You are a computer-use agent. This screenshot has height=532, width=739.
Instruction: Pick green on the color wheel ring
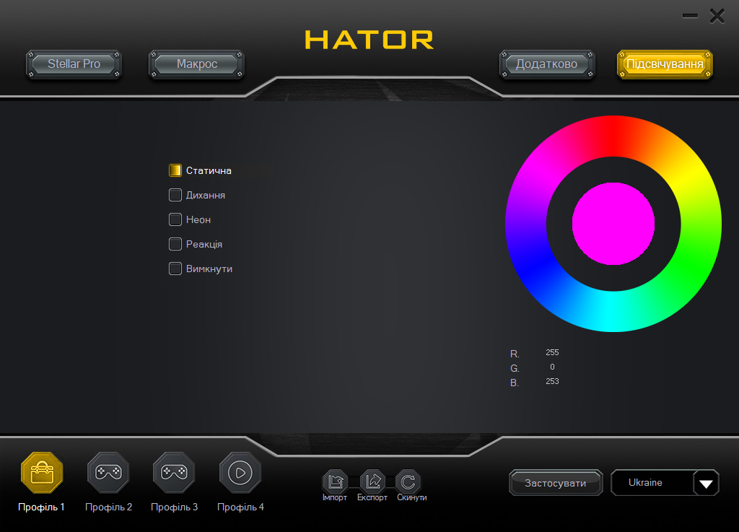coord(689,268)
